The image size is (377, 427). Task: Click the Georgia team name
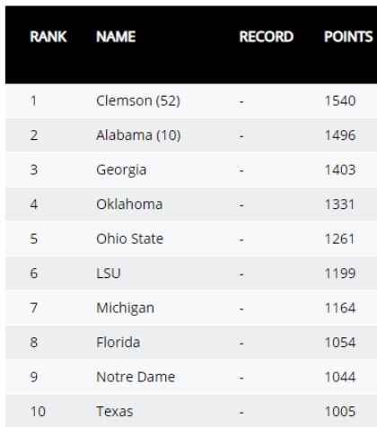point(121,170)
